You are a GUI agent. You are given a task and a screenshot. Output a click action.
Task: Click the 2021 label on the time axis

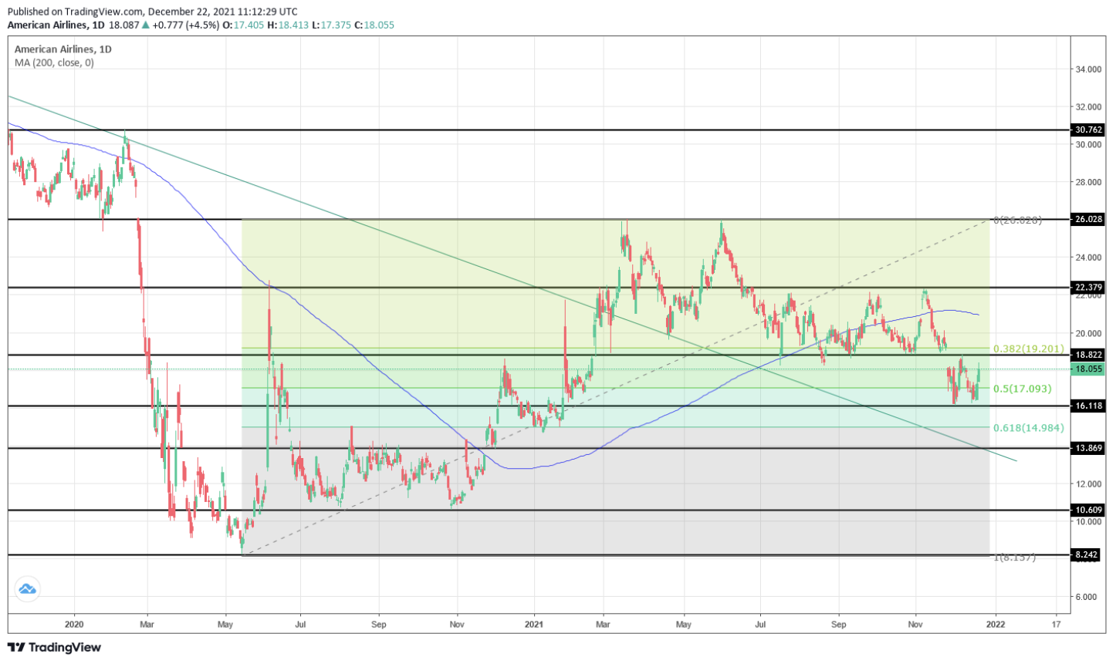[535, 623]
